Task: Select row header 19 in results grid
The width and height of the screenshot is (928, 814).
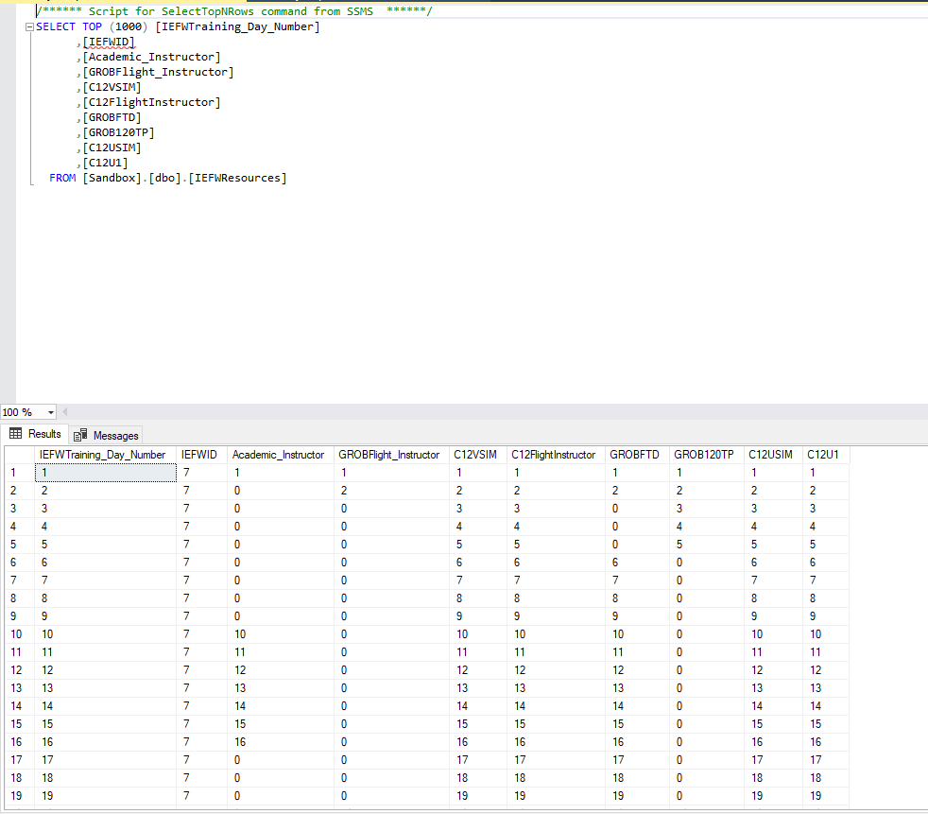Action: pyautogui.click(x=20, y=796)
